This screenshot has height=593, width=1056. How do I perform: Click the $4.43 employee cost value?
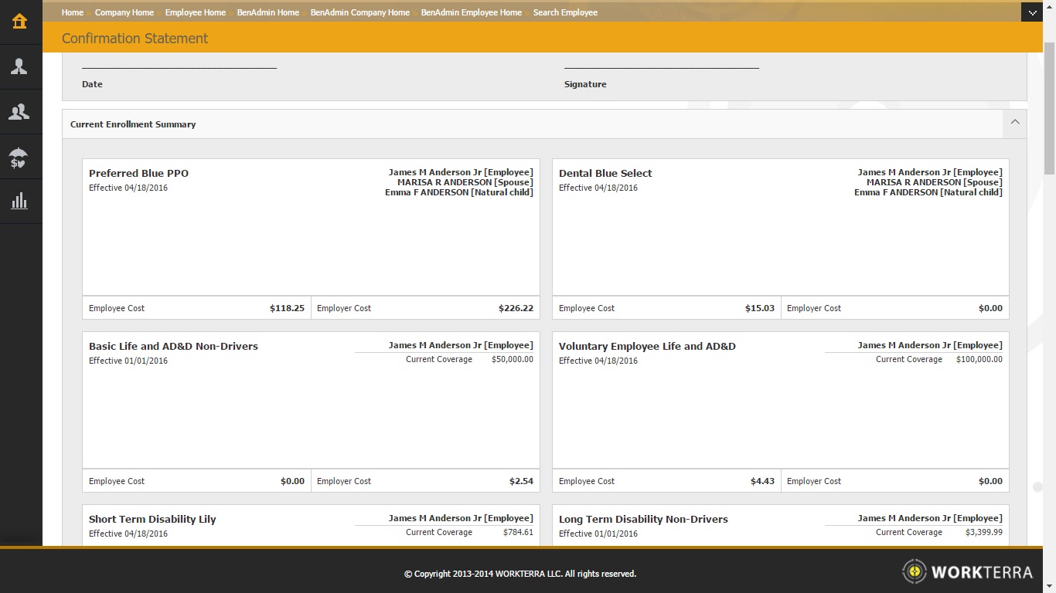tap(762, 481)
